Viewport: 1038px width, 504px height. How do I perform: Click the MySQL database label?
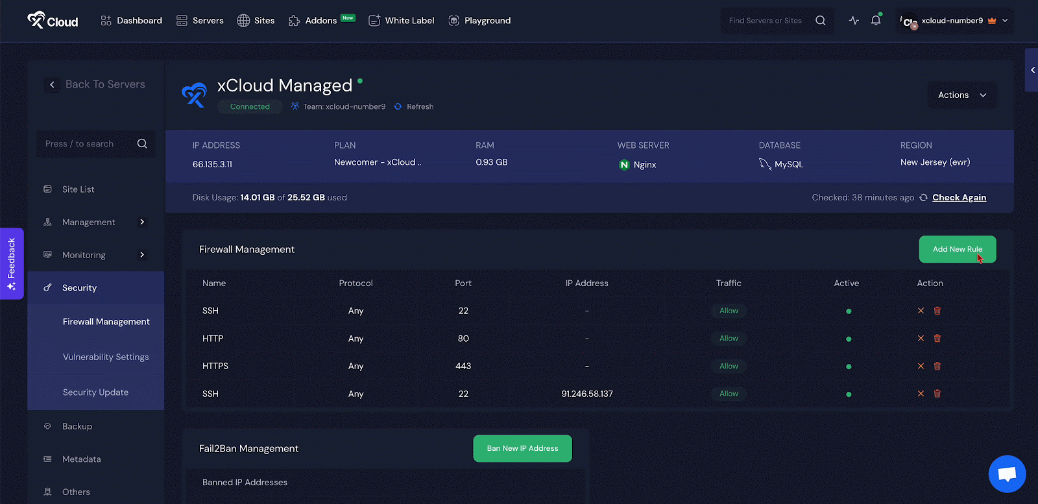pyautogui.click(x=781, y=164)
